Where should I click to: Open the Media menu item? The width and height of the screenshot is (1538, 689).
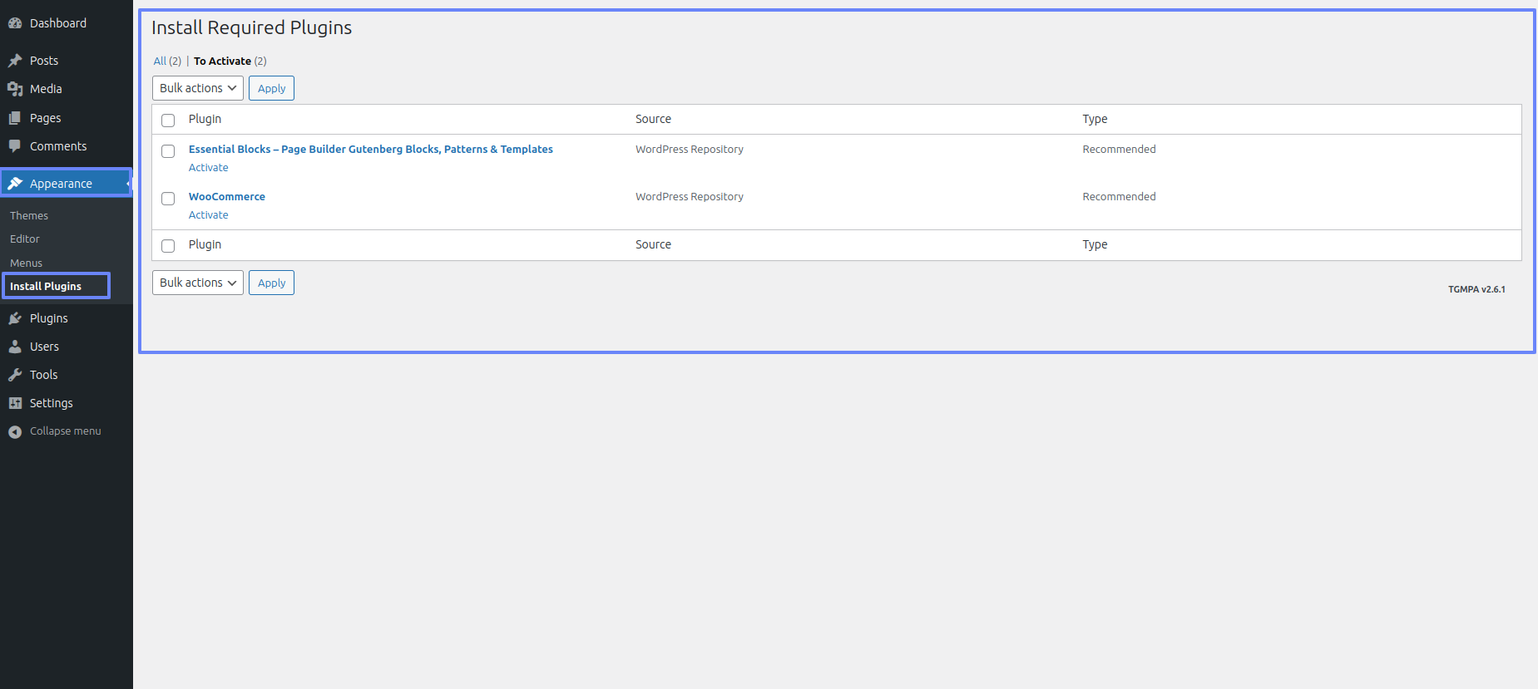point(46,89)
